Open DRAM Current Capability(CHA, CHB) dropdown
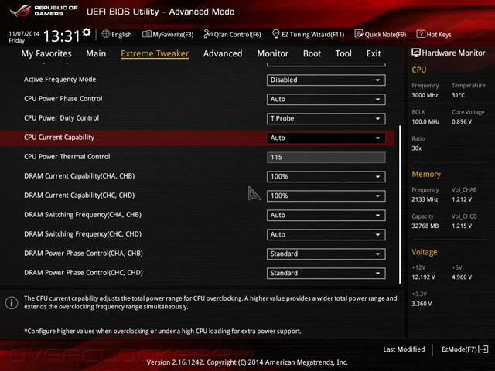Viewport: 495px width, 371px height. tap(326, 177)
